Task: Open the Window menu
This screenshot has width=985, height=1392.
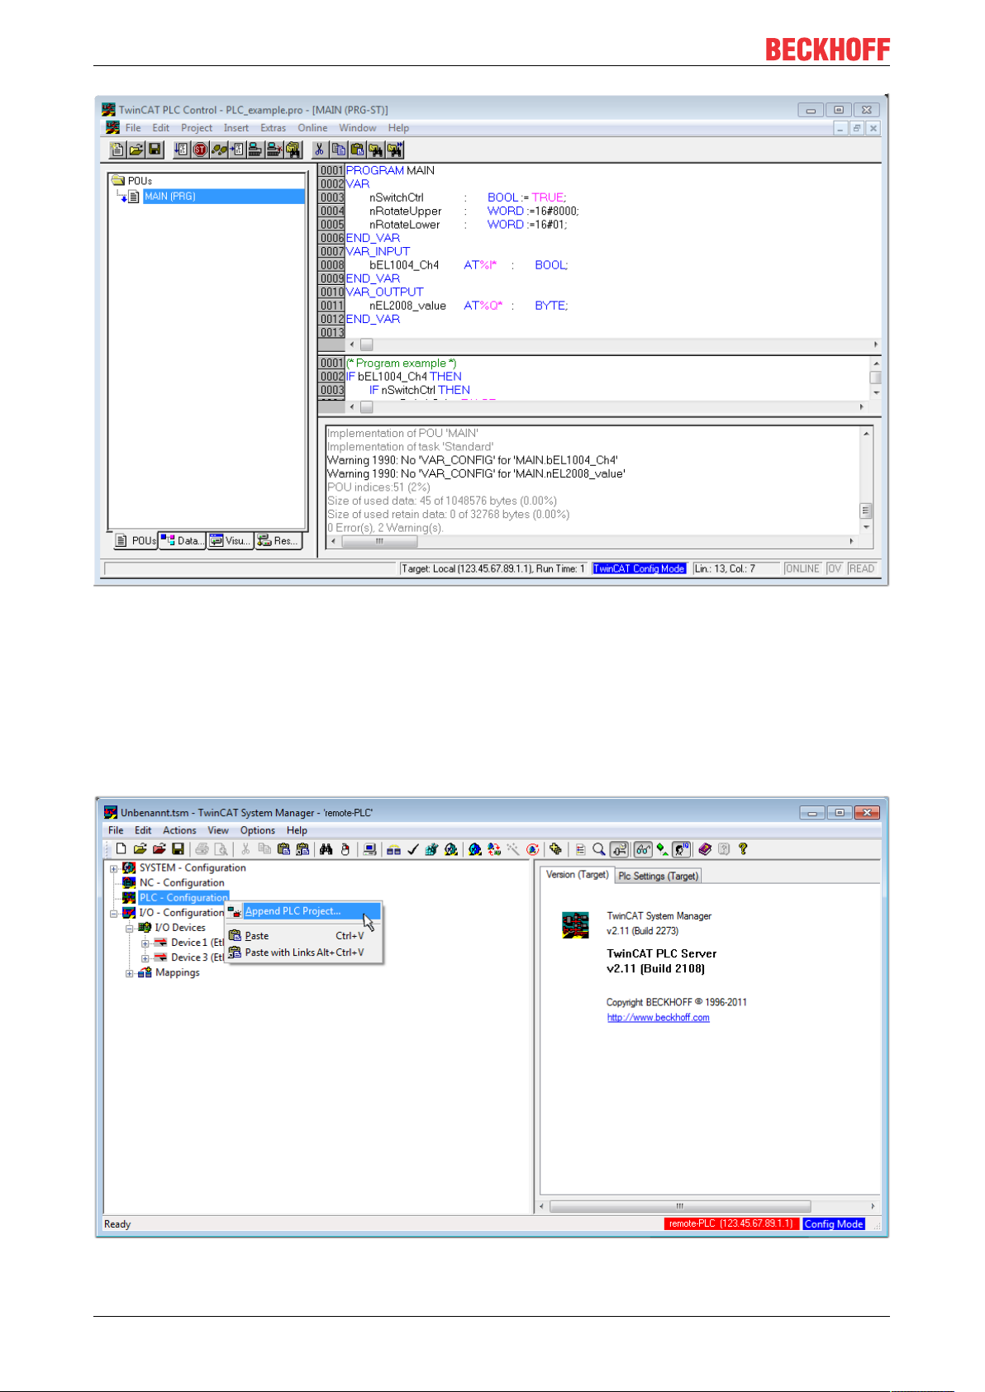Action: pyautogui.click(x=358, y=128)
